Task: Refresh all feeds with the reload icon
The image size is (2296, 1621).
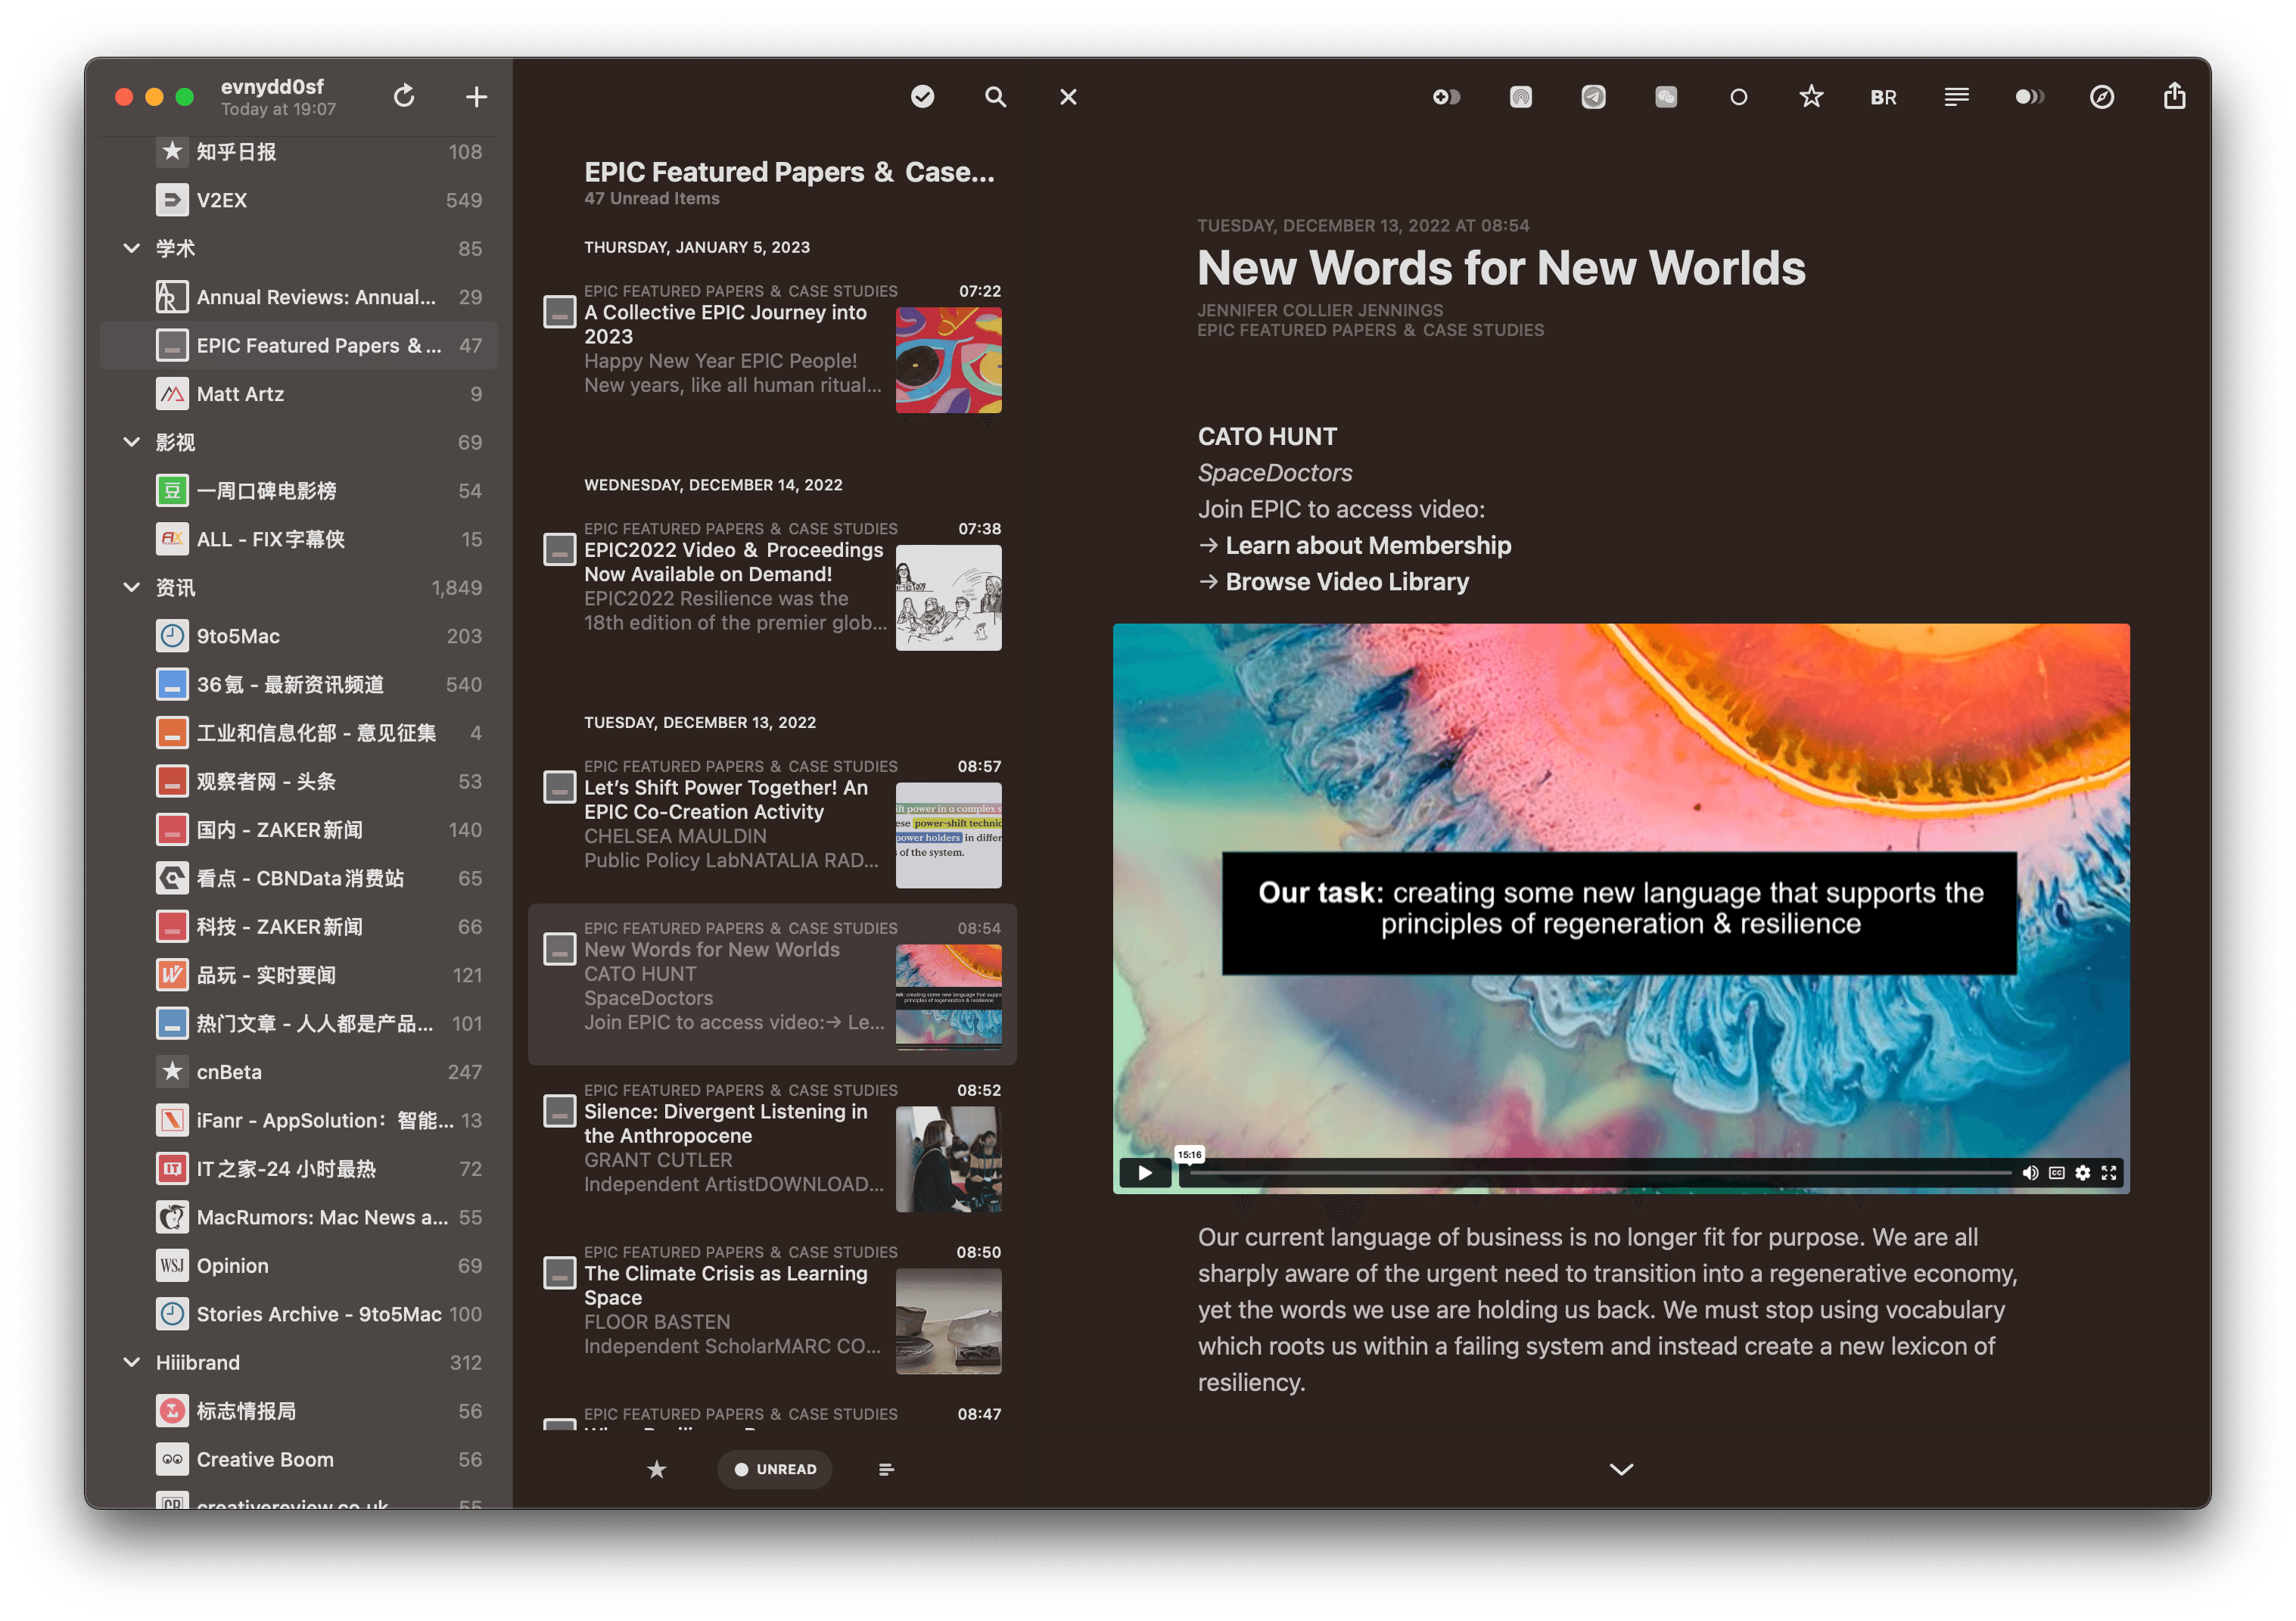Action: point(404,96)
